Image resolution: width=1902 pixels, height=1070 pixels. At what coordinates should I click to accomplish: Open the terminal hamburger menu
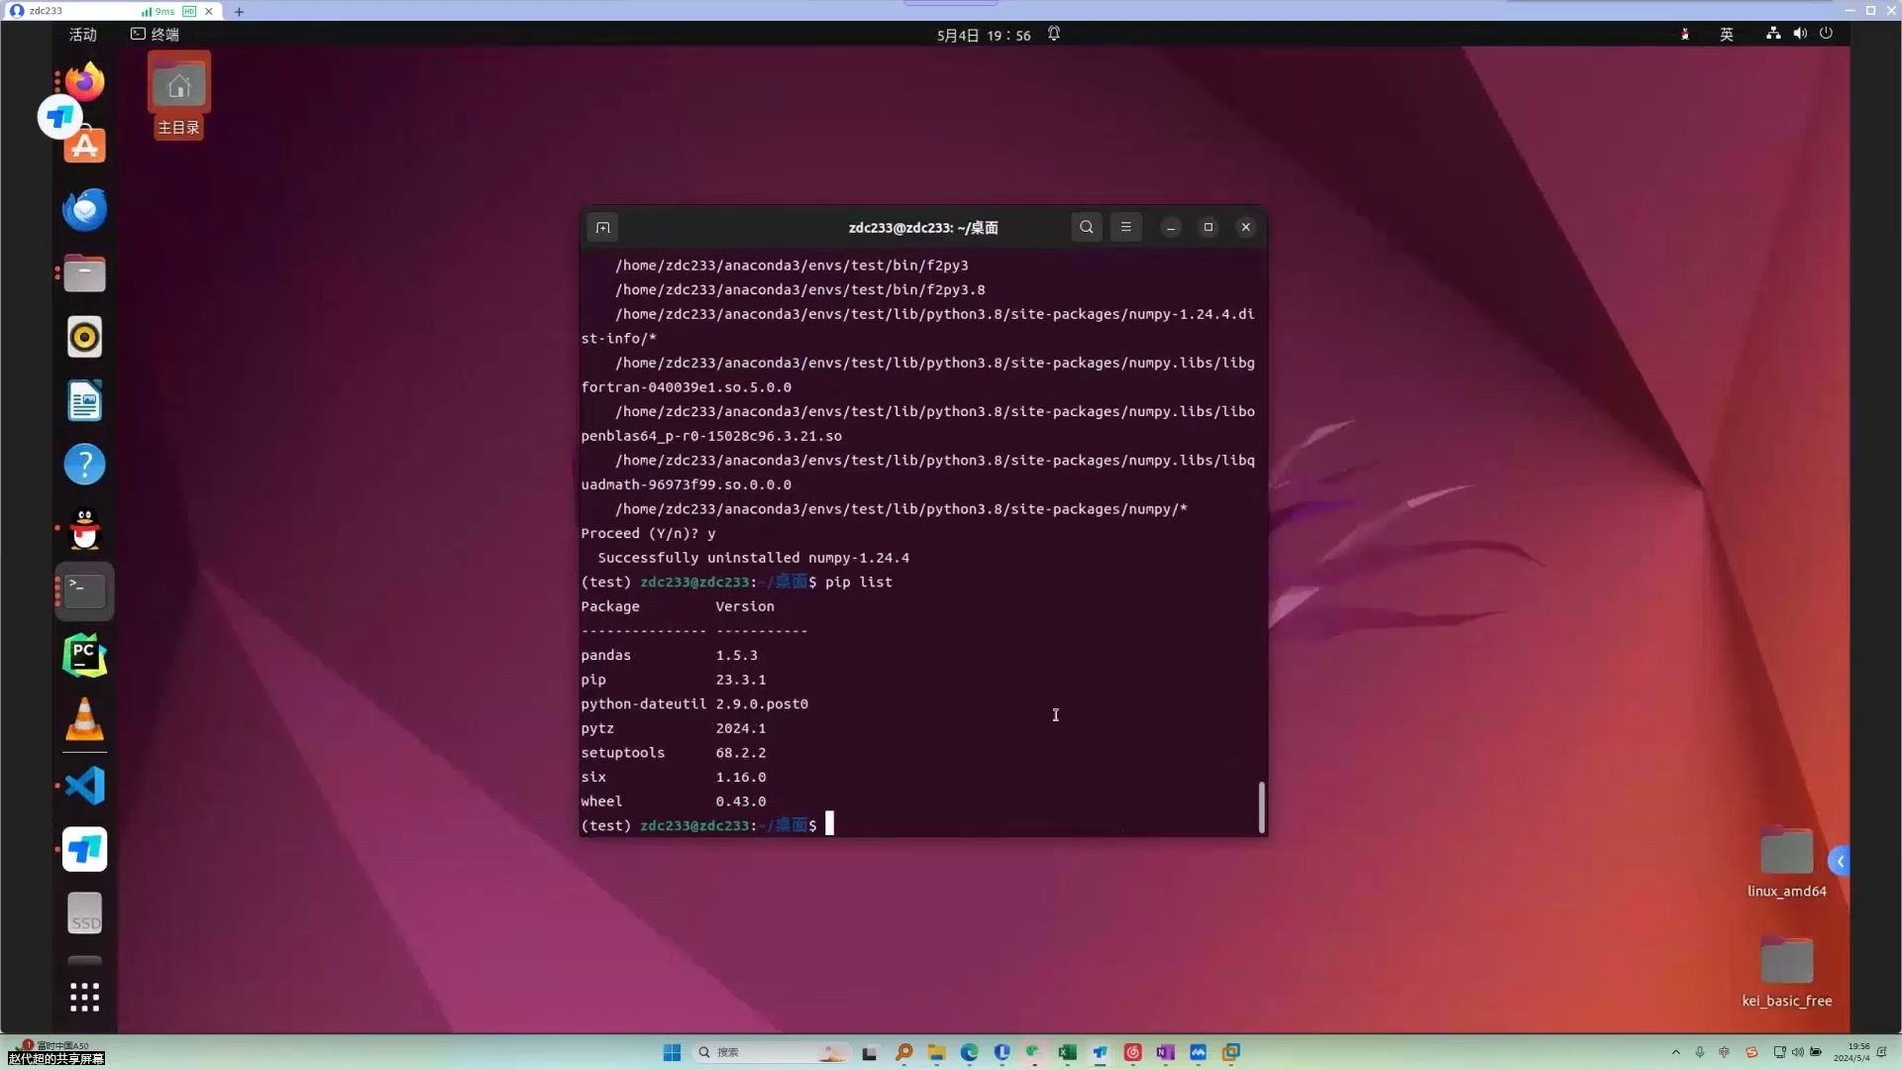(x=1125, y=227)
